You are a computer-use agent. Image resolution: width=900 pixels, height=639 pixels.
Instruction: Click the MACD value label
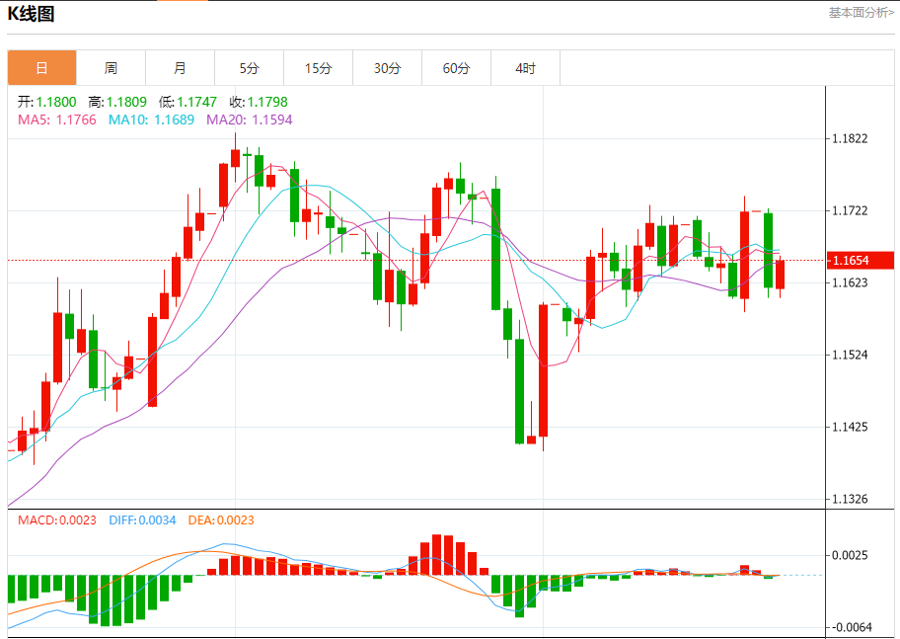[x=57, y=520]
